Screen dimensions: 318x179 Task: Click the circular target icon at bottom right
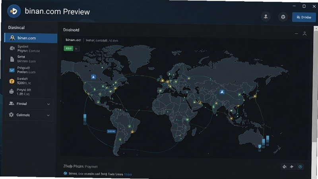301,167
